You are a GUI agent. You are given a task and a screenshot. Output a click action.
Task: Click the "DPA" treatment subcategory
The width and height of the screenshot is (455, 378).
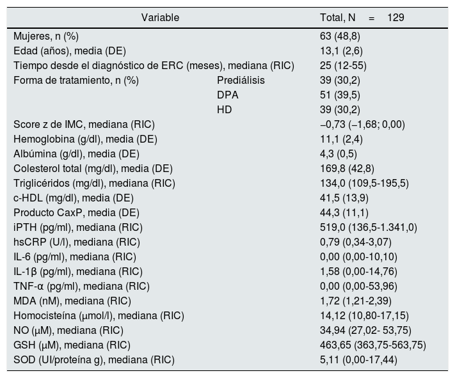pyautogui.click(x=227, y=95)
